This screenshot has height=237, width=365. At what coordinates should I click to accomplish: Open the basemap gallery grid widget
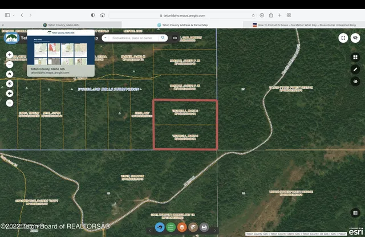[x=355, y=57]
